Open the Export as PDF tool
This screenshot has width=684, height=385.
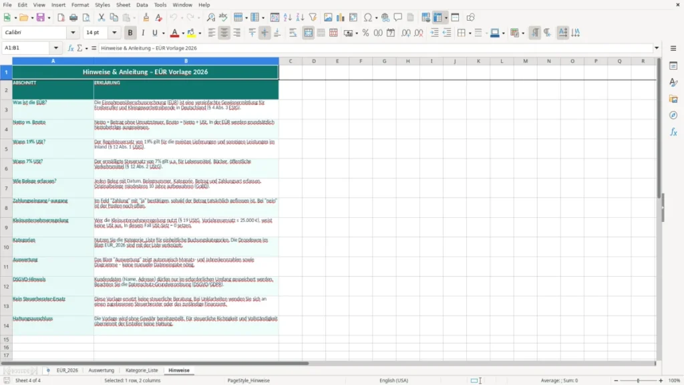point(61,17)
